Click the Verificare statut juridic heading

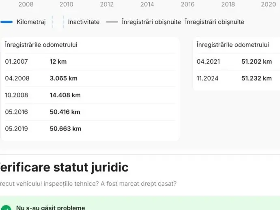[x=64, y=167]
